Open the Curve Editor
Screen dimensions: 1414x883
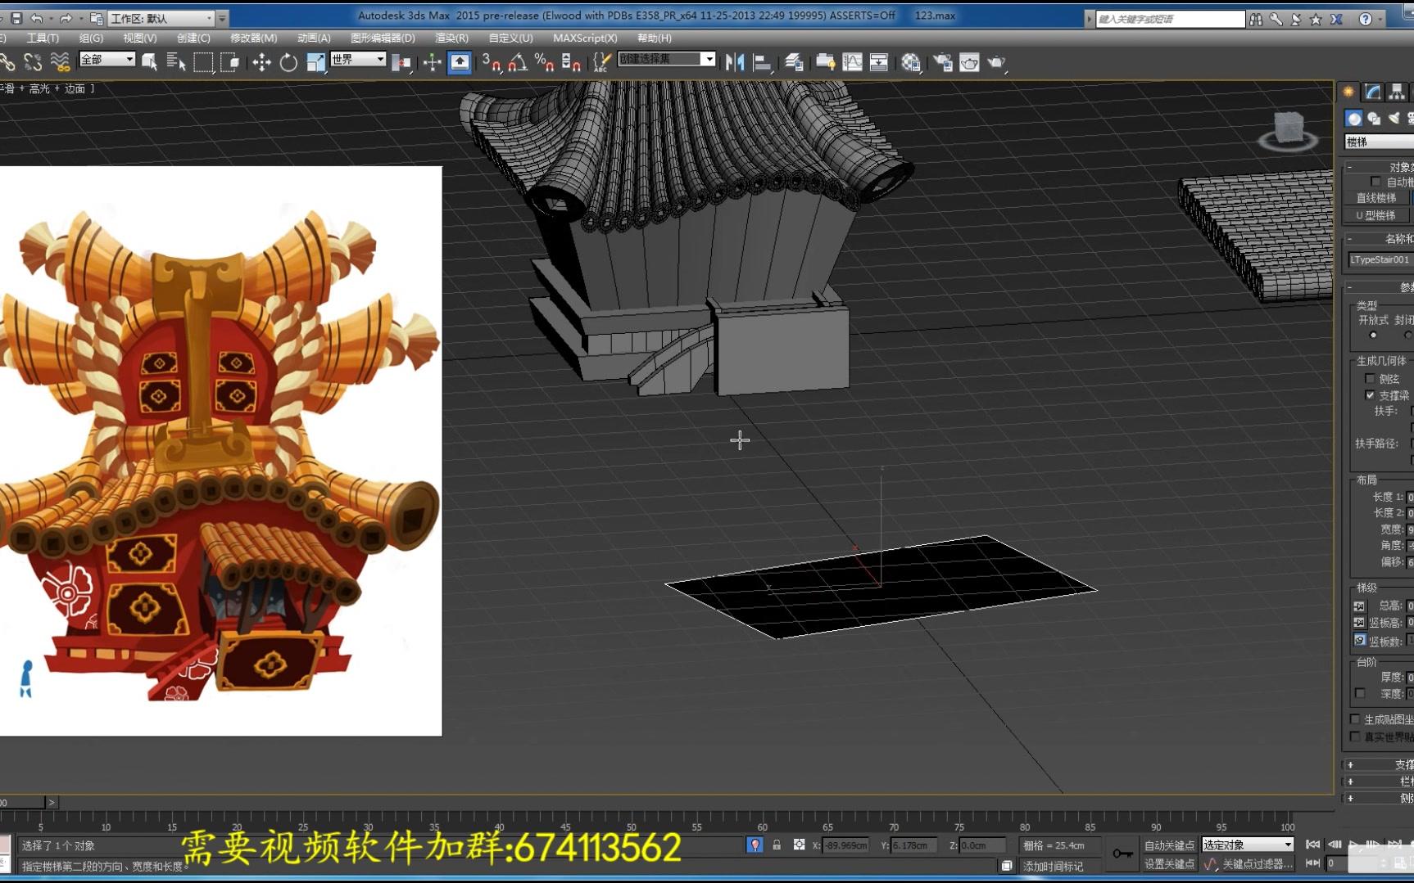click(853, 61)
